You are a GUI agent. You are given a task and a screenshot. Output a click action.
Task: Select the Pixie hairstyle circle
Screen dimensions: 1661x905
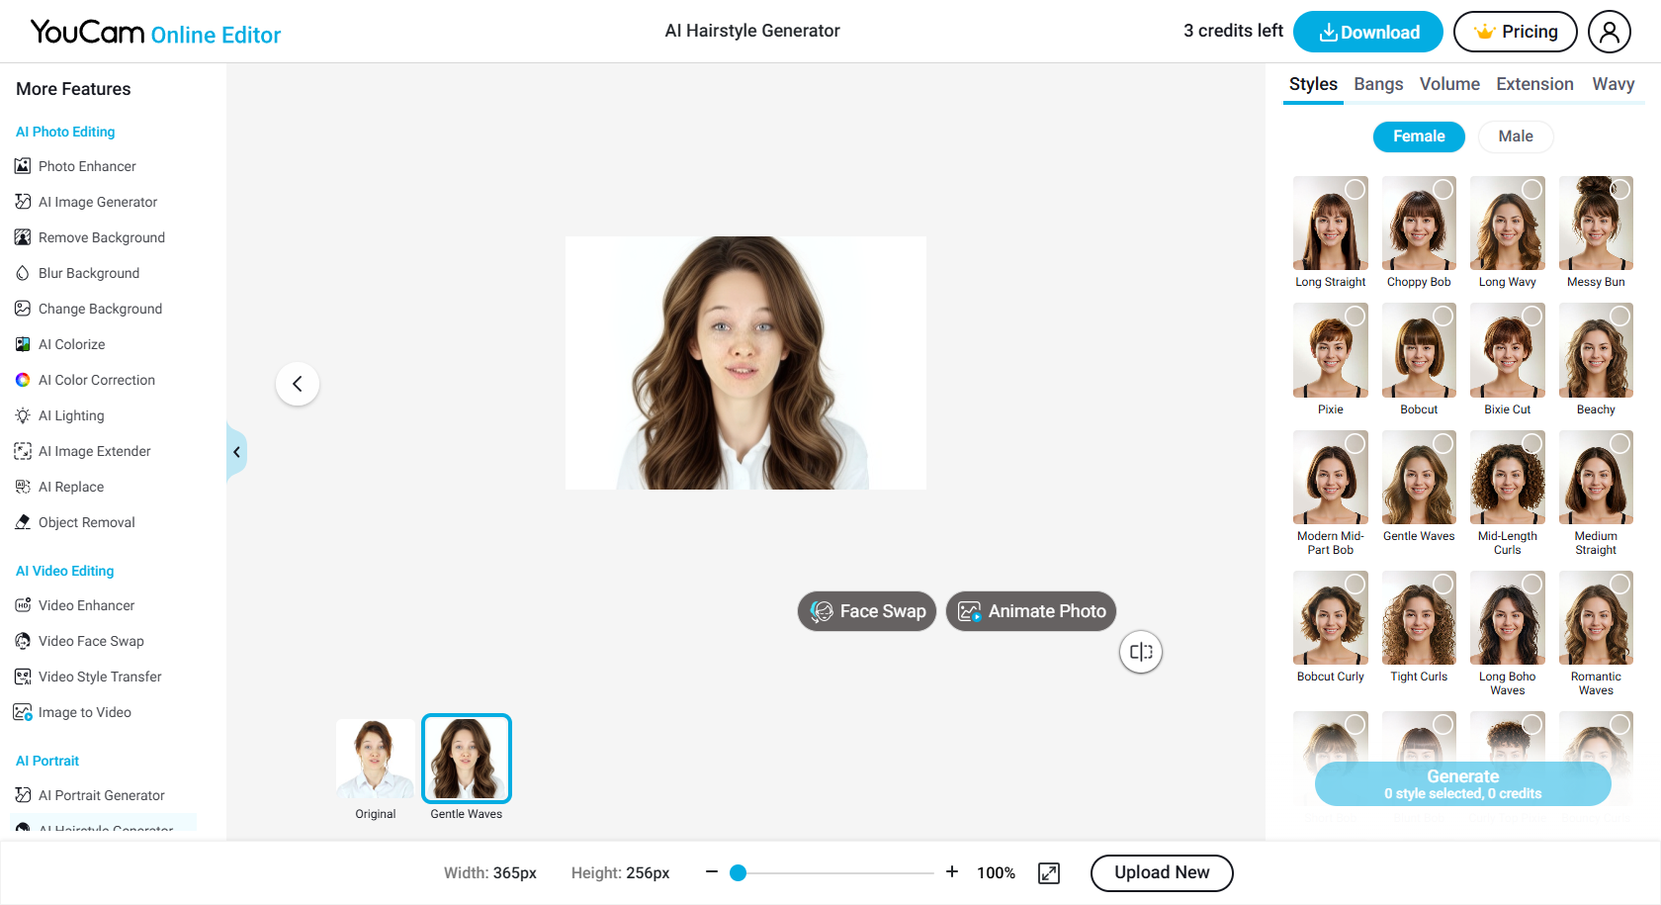point(1355,316)
